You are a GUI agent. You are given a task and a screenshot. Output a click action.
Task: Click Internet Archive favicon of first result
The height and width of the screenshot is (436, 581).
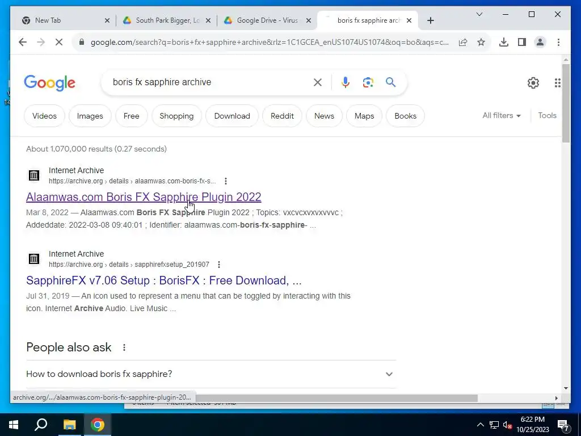[34, 175]
